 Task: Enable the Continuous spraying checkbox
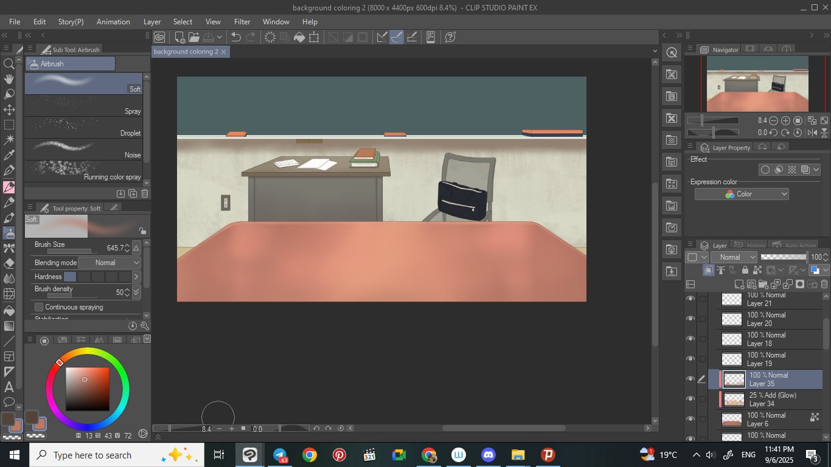(x=39, y=307)
